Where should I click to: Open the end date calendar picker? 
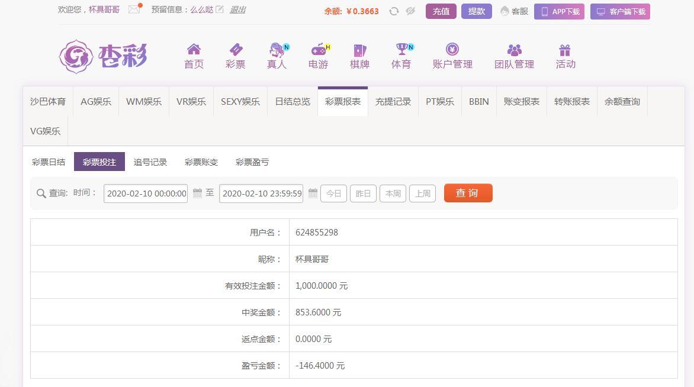click(313, 193)
